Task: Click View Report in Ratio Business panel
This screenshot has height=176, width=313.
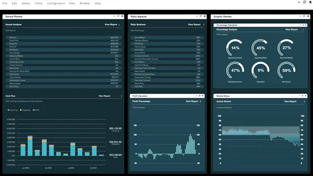Action: coord(194,25)
